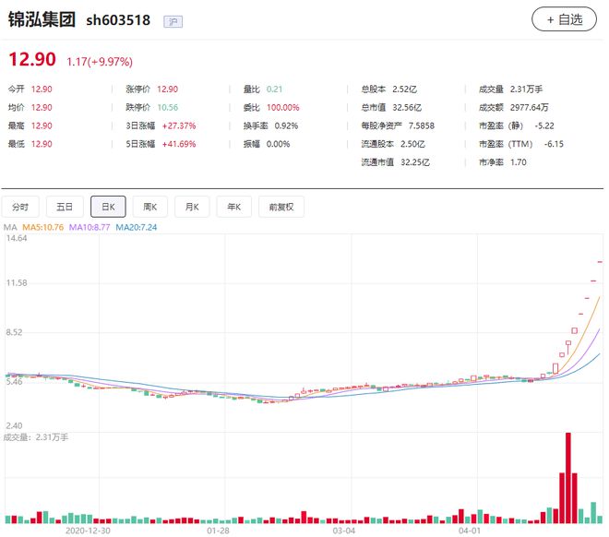Viewport: 609px width, 537px height.
Task: Click stock code sh603518
Action: click(x=118, y=20)
